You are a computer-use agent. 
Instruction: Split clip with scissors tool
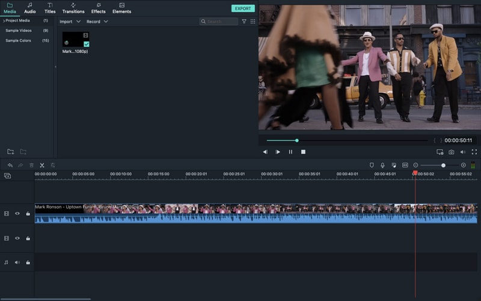[42, 165]
